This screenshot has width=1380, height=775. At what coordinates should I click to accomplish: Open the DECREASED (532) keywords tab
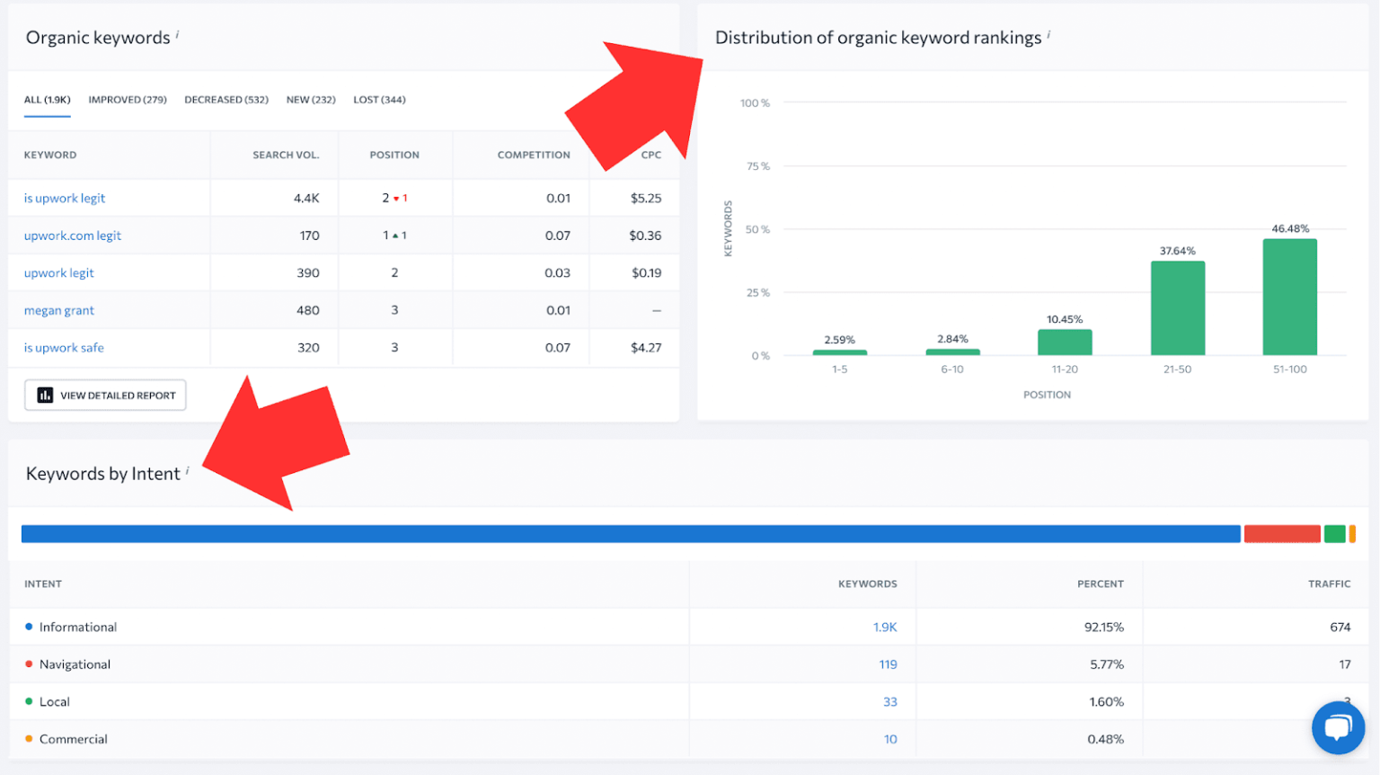point(226,99)
